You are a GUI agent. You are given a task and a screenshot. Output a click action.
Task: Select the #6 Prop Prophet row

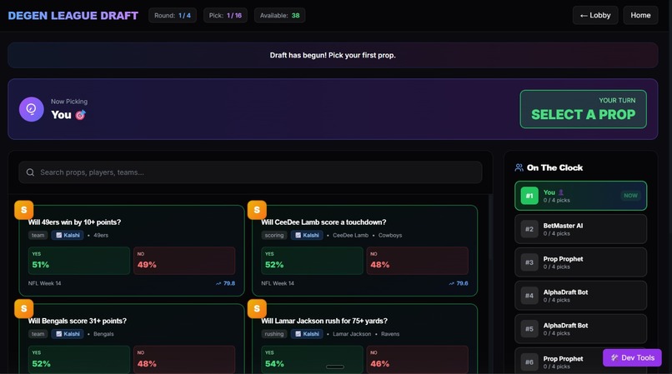tap(581, 361)
